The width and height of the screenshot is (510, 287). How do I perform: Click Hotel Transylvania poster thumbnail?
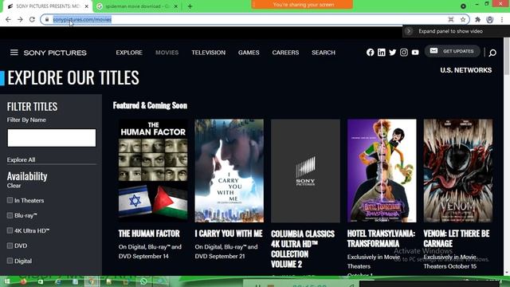pos(382,171)
